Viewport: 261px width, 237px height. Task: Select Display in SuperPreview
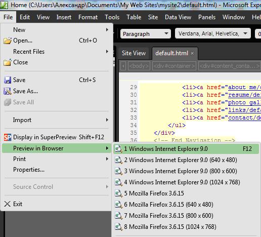(57, 137)
